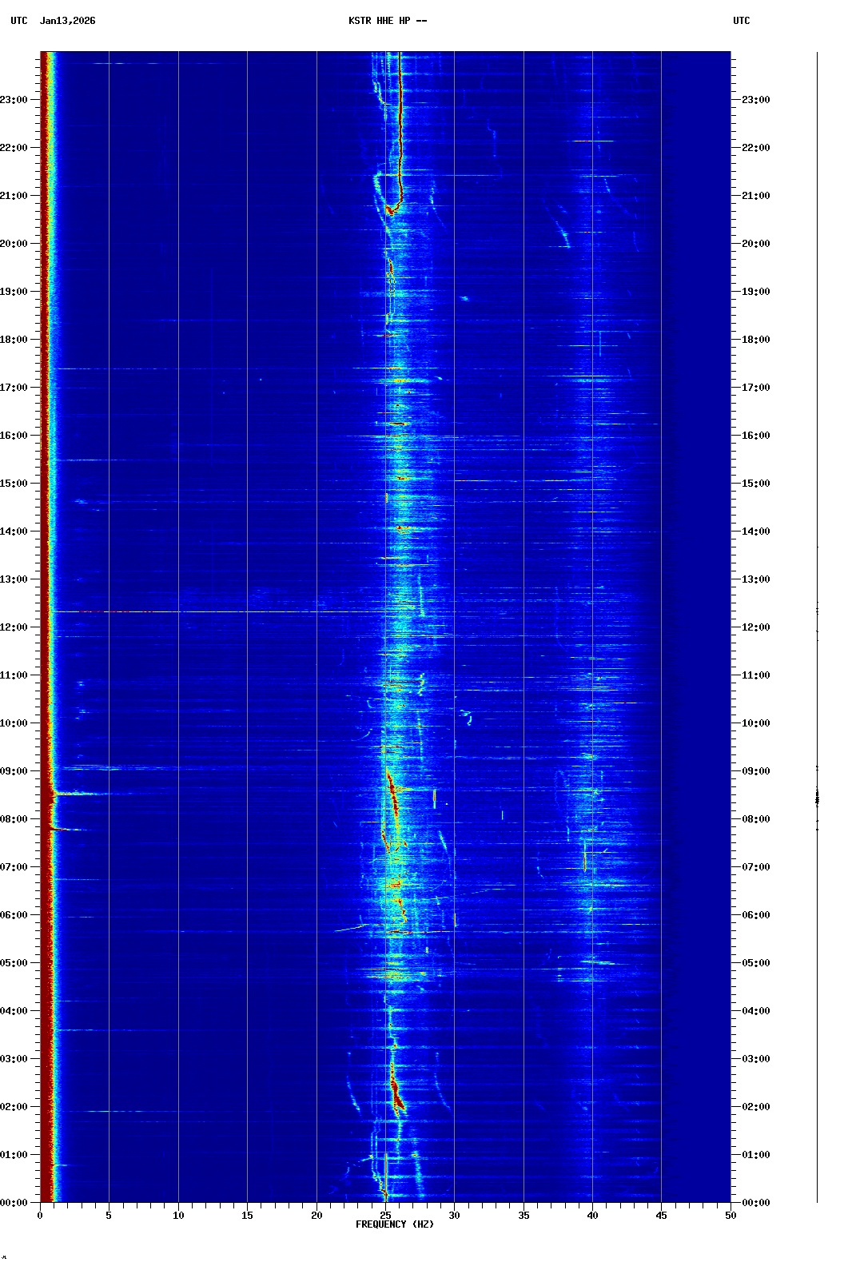Select the 21:00 label on the right time axis
Image resolution: width=852 pixels, height=1266 pixels.
755,196
